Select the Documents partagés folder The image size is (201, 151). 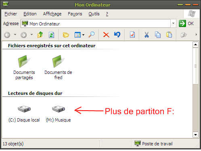(24, 67)
